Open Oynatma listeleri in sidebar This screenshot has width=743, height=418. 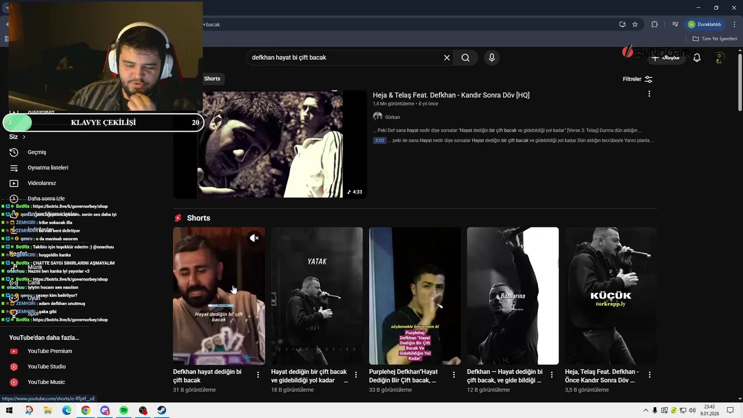48,168
